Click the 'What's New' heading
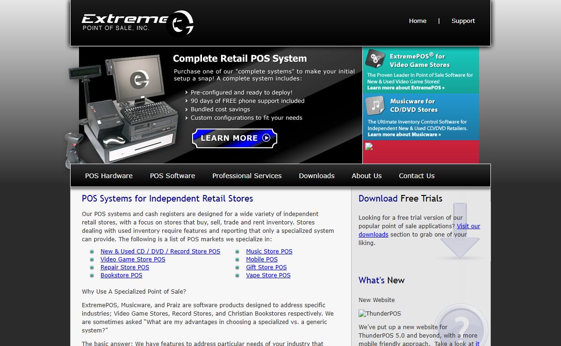The image size is (561, 346). (x=381, y=280)
